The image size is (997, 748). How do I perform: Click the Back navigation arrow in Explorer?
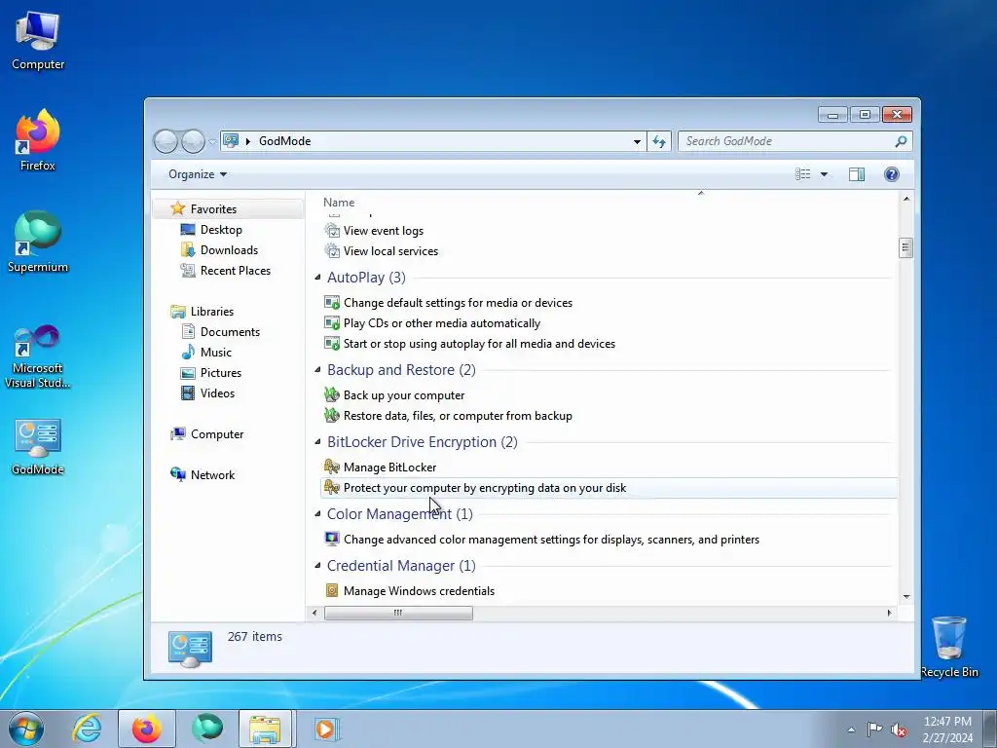pyautogui.click(x=166, y=141)
